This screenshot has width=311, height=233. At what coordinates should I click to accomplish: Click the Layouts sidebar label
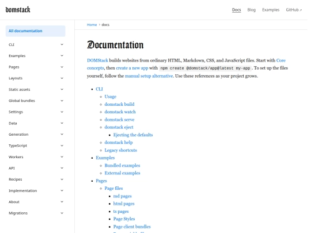16,78
